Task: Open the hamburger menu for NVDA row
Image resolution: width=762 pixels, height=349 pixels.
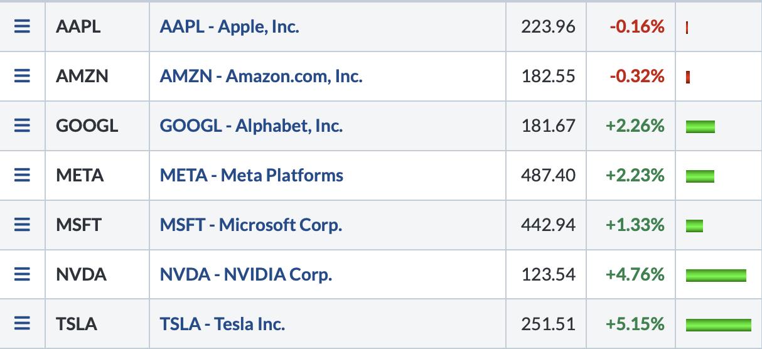Action: (22, 274)
